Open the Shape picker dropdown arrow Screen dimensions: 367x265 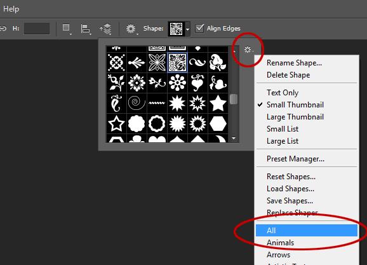187,29
